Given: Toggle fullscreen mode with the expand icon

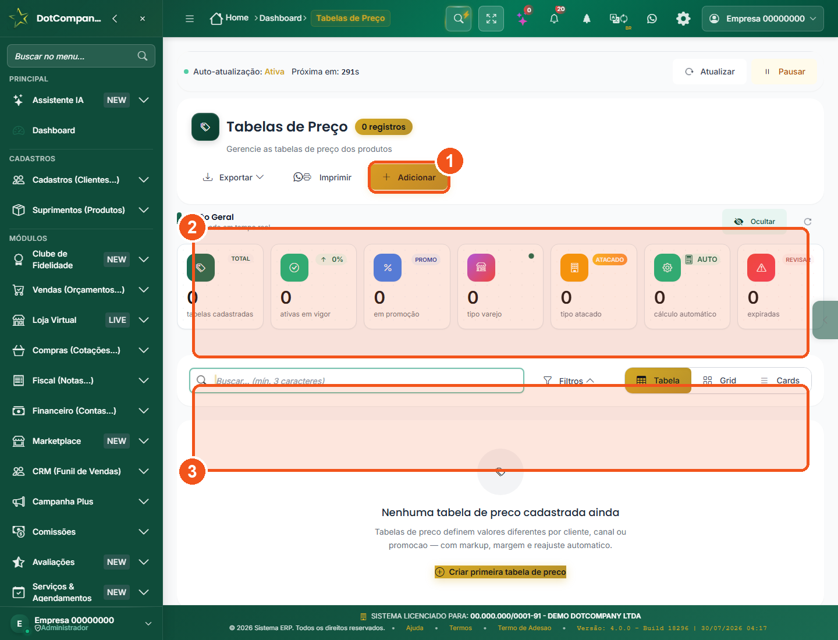Looking at the screenshot, I should pos(491,19).
